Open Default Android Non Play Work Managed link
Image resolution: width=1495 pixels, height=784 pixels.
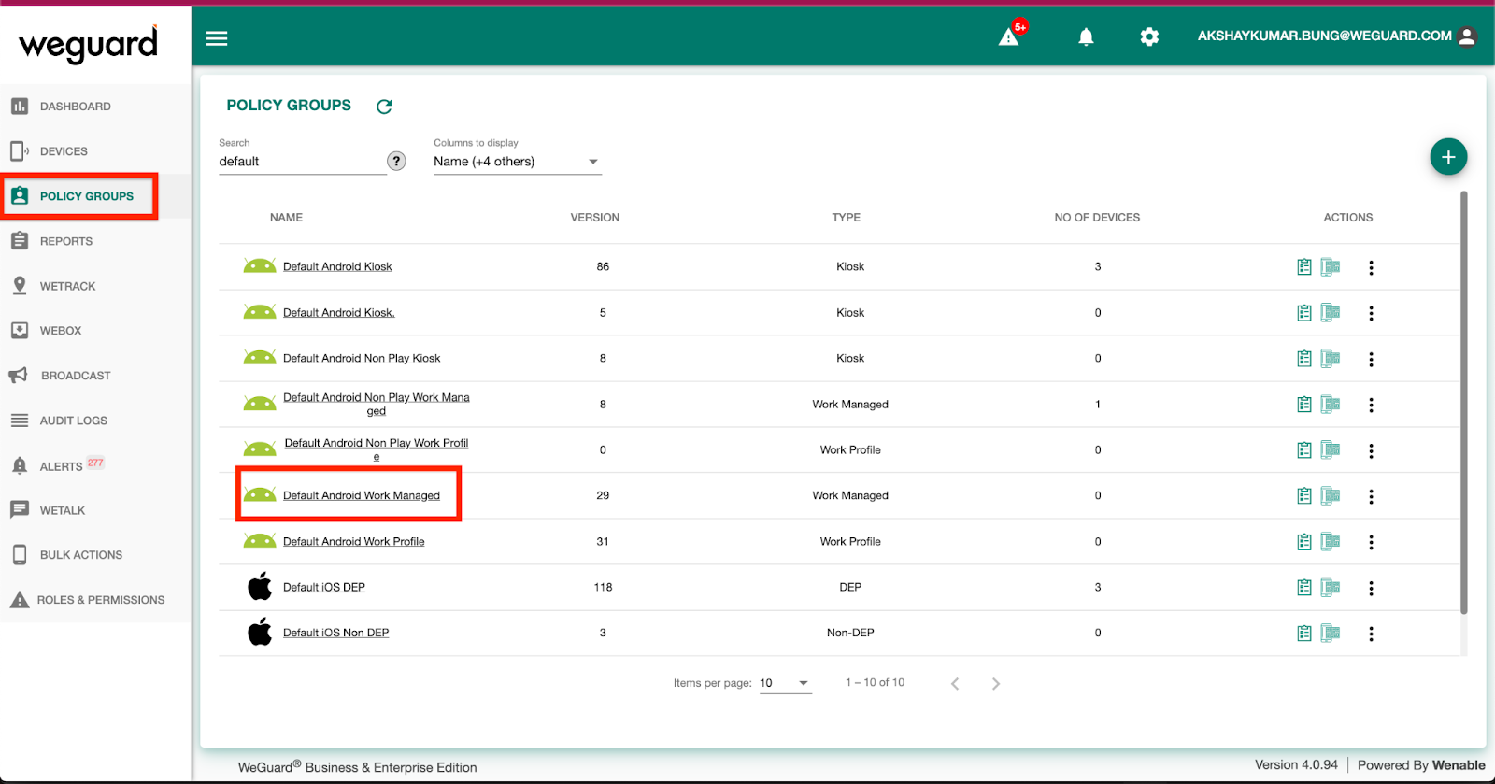[377, 404]
